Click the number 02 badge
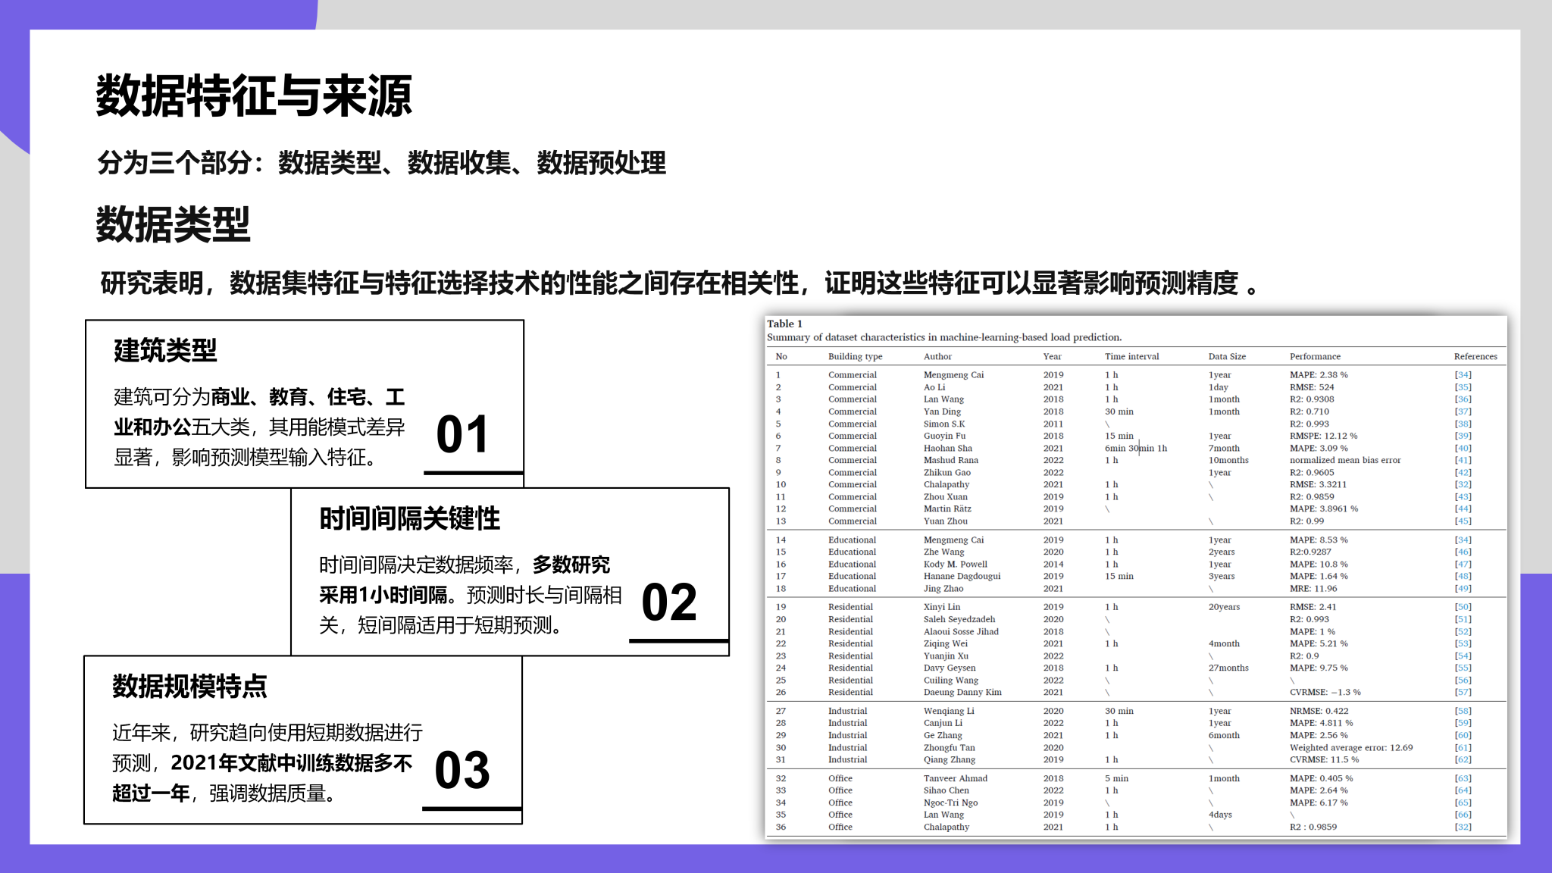The height and width of the screenshot is (873, 1552). point(669,603)
